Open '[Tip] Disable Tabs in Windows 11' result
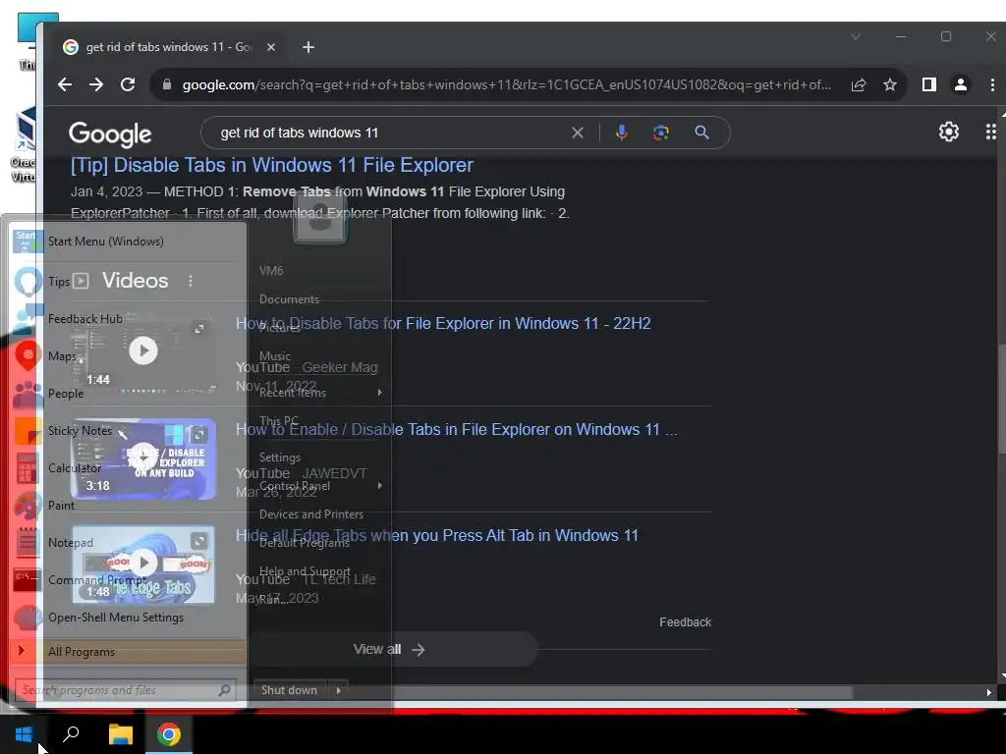 point(271,165)
